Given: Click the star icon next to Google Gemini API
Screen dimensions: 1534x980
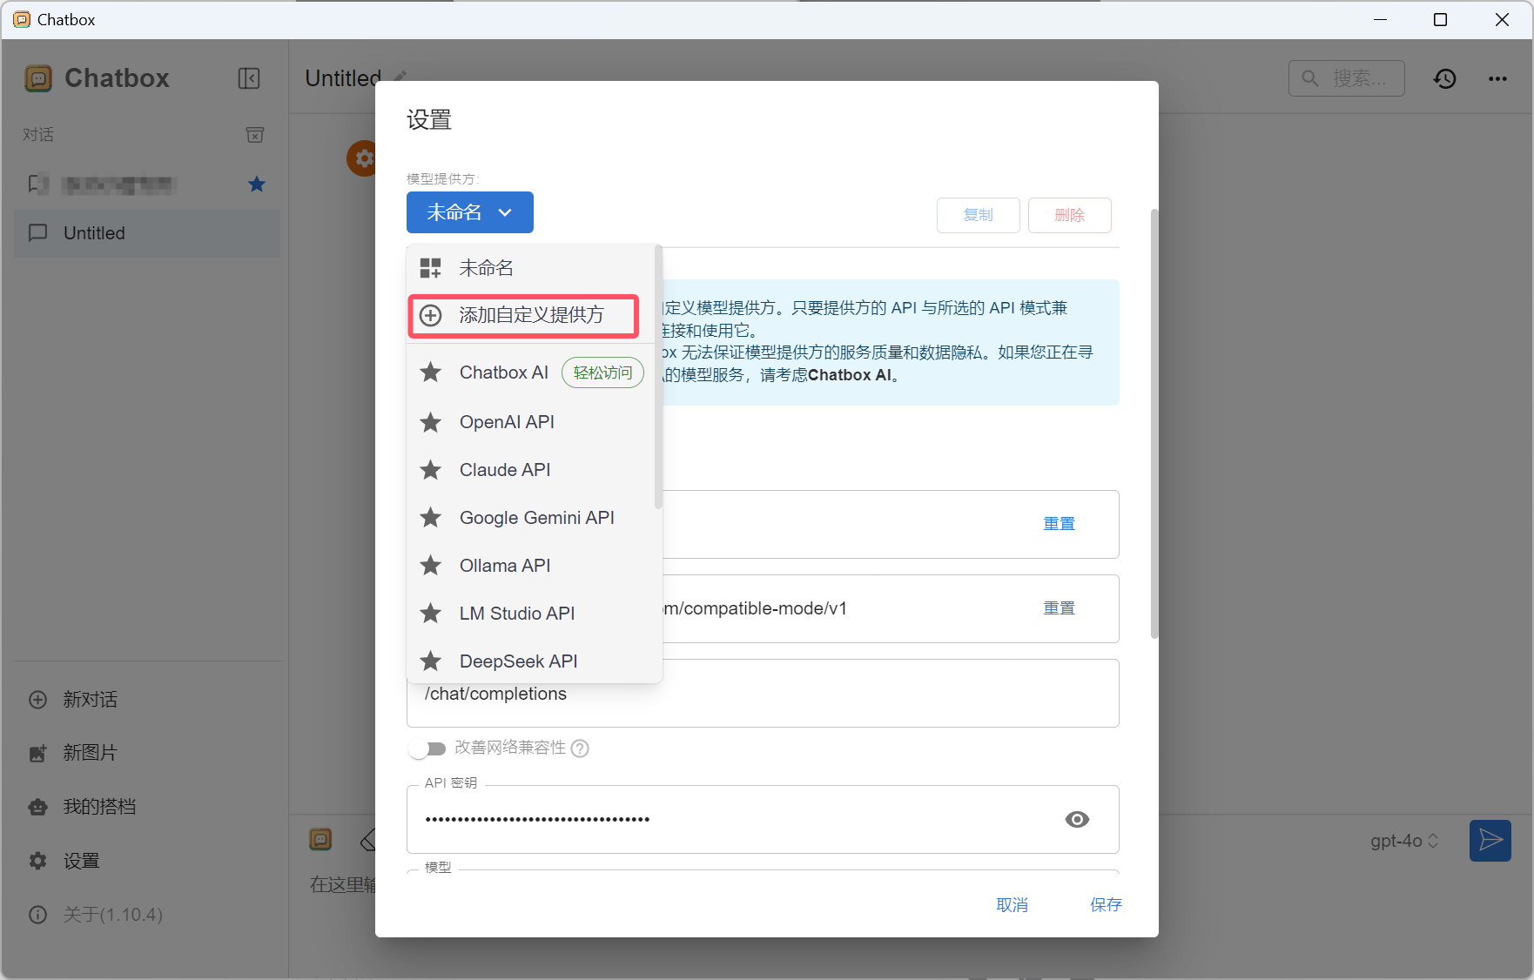Looking at the screenshot, I should (431, 518).
